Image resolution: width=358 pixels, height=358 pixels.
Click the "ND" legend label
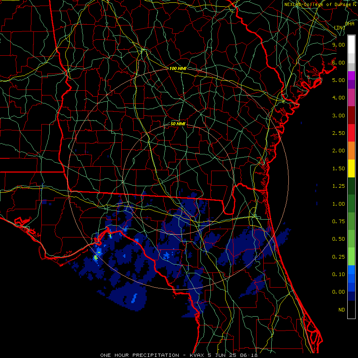point(342,310)
